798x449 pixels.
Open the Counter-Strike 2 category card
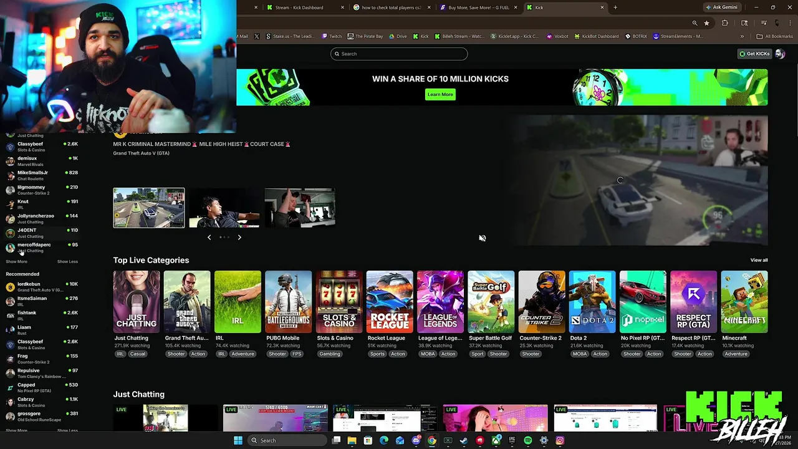[x=542, y=302]
